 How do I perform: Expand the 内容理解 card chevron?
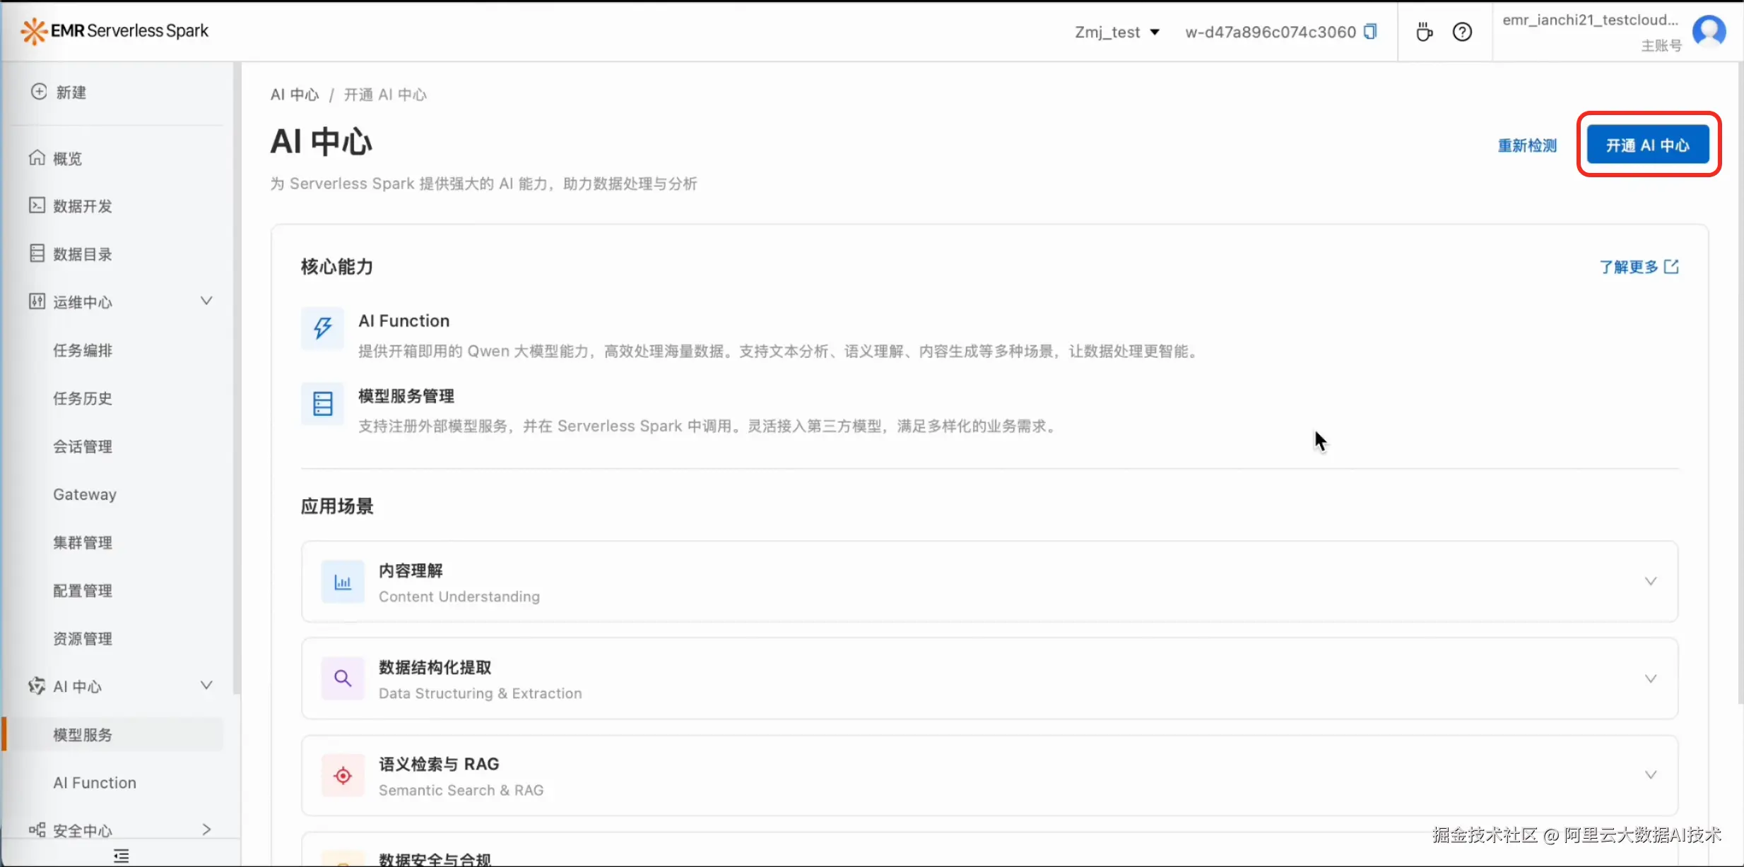(x=1651, y=581)
